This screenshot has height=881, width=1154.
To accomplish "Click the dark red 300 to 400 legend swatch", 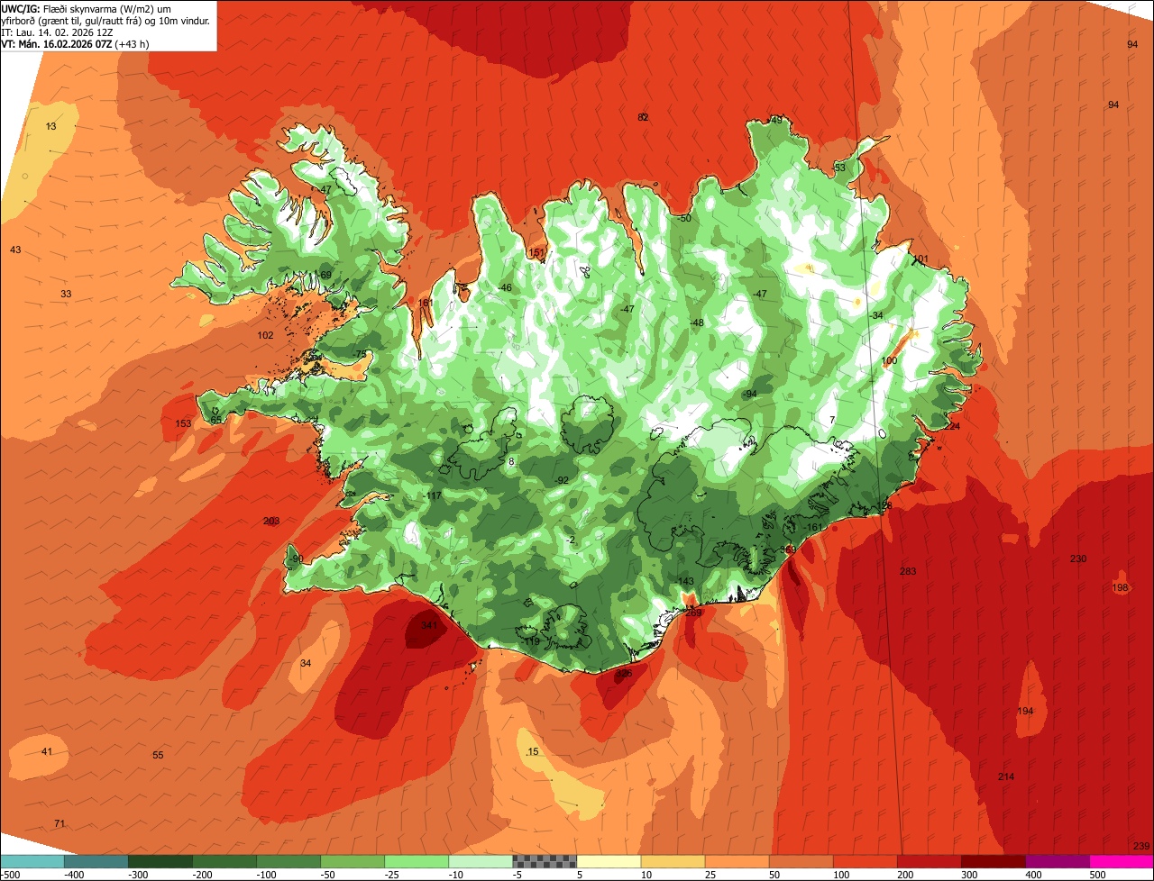I will point(993,861).
